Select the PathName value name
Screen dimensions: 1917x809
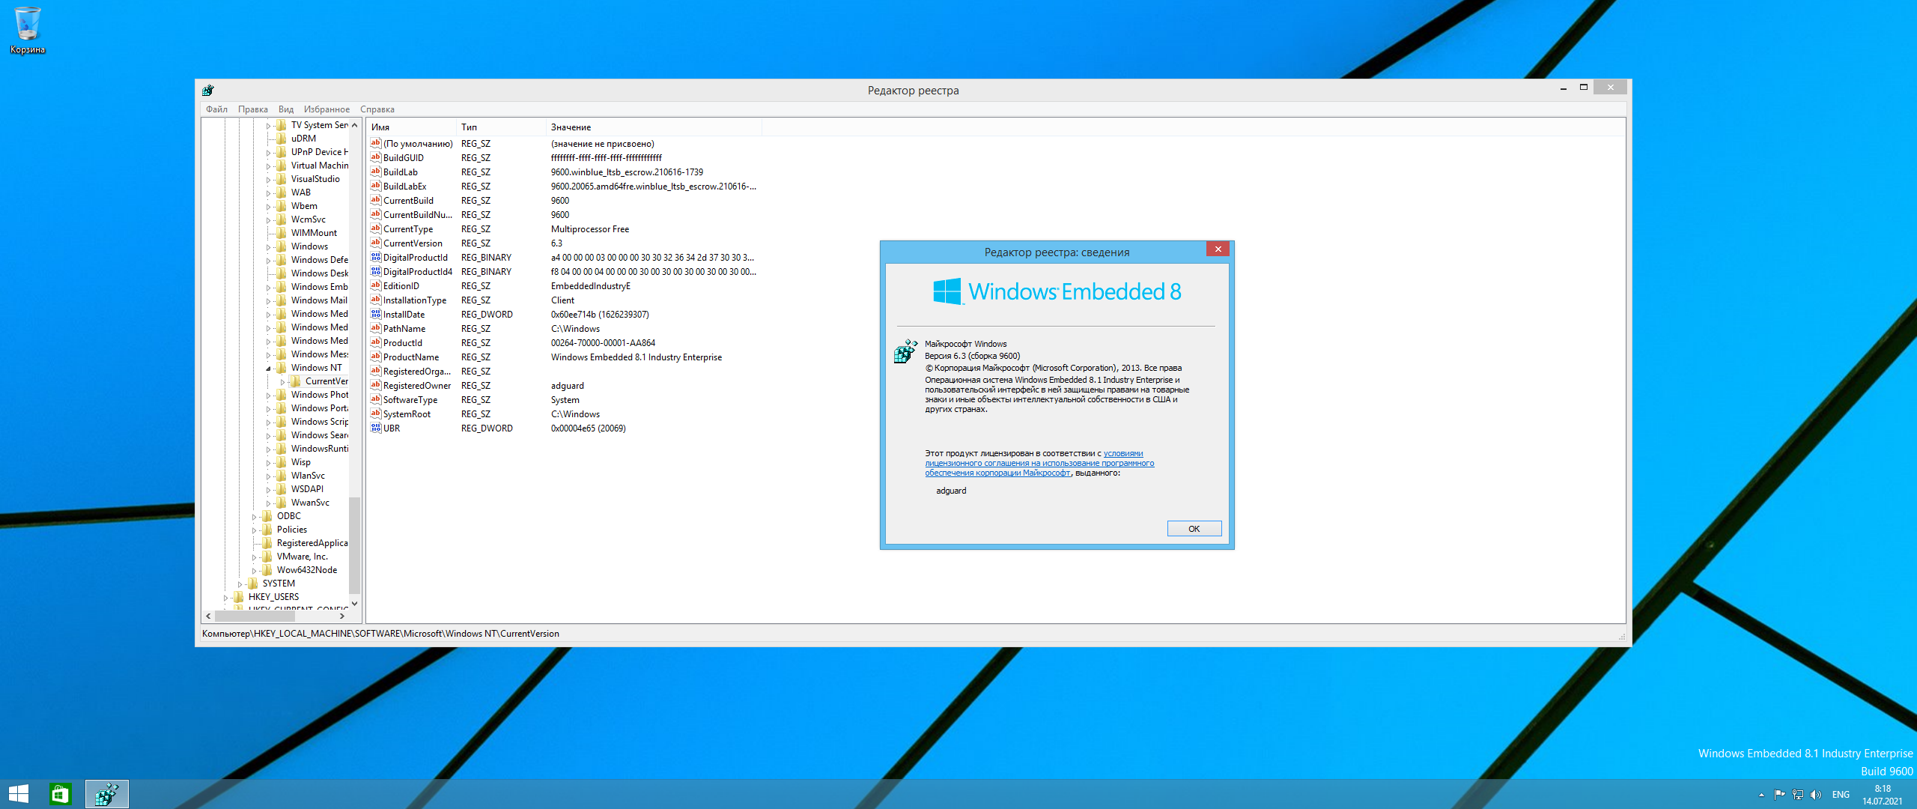[404, 328]
